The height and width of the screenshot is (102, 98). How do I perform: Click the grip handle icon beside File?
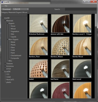tap(3, 6)
